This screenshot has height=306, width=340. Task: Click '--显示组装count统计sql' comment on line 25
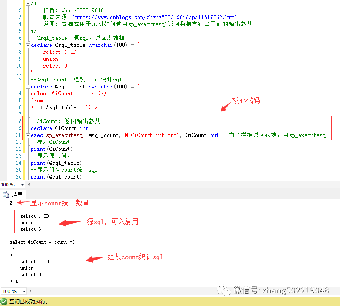click(x=64, y=170)
